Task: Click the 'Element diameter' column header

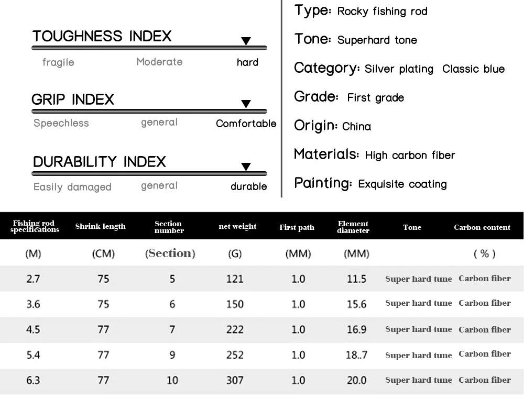Action: click(x=353, y=227)
